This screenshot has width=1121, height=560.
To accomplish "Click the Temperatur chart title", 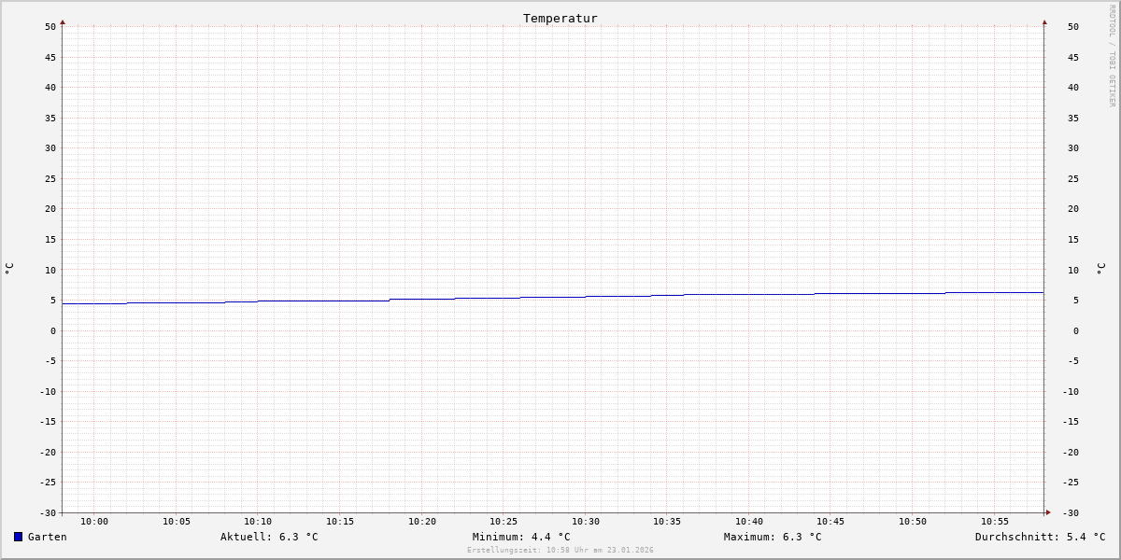I will [560, 18].
